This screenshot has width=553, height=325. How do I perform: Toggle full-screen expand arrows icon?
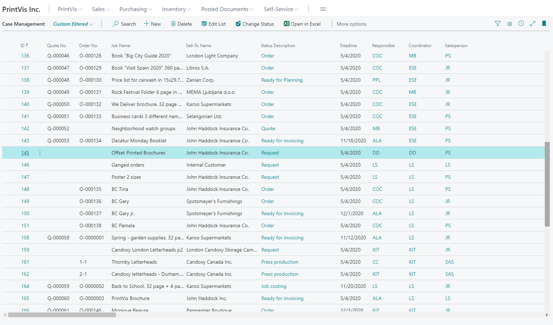tap(533, 24)
